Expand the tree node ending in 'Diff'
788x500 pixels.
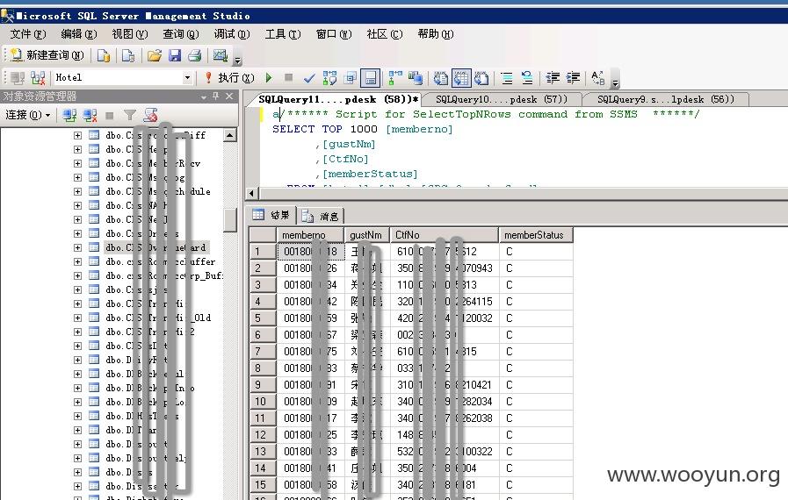(x=77, y=135)
